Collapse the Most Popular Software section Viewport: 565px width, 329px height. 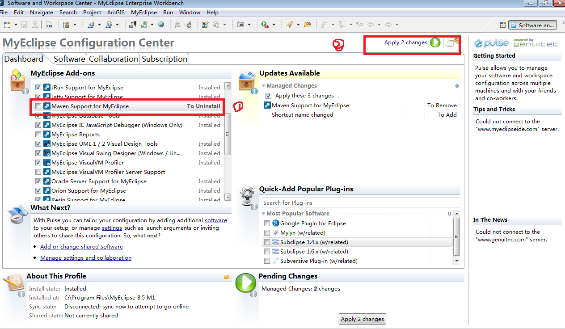point(264,214)
